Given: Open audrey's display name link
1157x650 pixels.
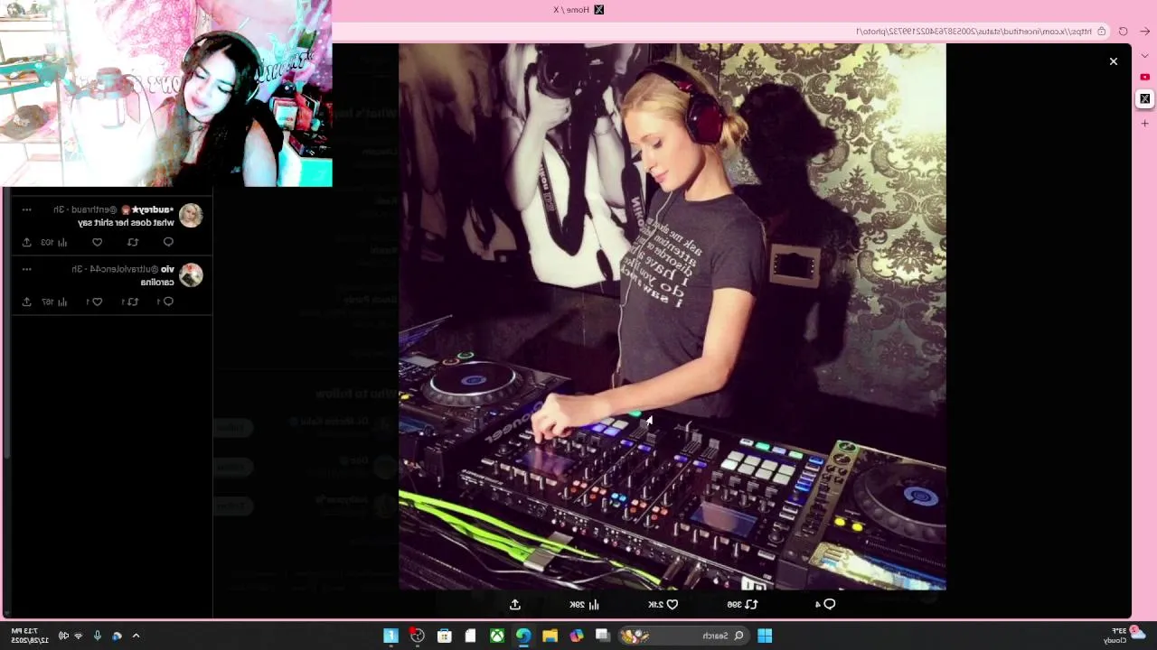Looking at the screenshot, I should click(x=153, y=209).
